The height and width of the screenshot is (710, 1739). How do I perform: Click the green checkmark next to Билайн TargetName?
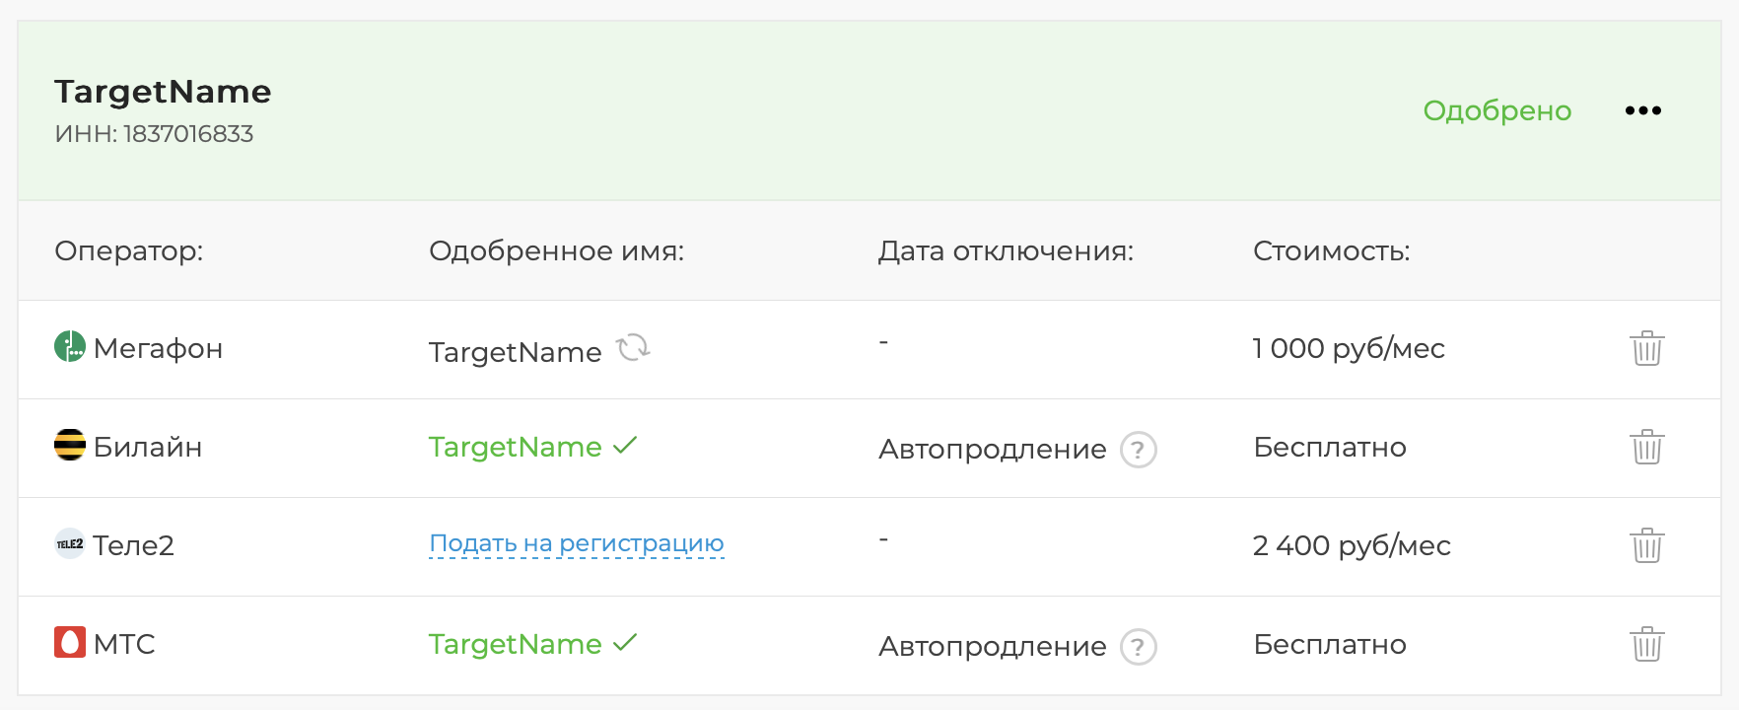point(624,446)
